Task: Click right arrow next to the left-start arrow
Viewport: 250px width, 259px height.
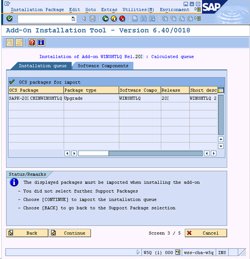Action: pos(74,154)
